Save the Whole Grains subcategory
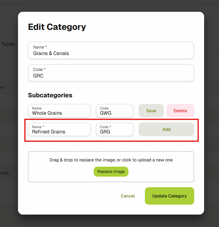Screen dimensions: 219x227 point(151,111)
